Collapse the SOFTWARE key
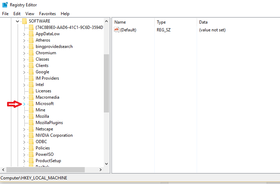280x184 pixels. click(17, 22)
